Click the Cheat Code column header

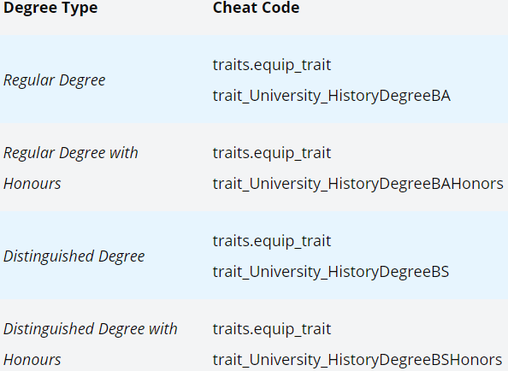pos(256,8)
